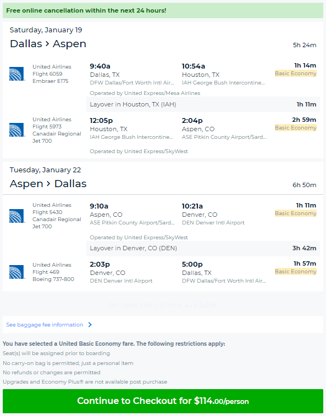The height and width of the screenshot is (416, 326).
Task: Click truncated DFW Dallas/Fort Worth Intl departure airport
Action: 132,83
